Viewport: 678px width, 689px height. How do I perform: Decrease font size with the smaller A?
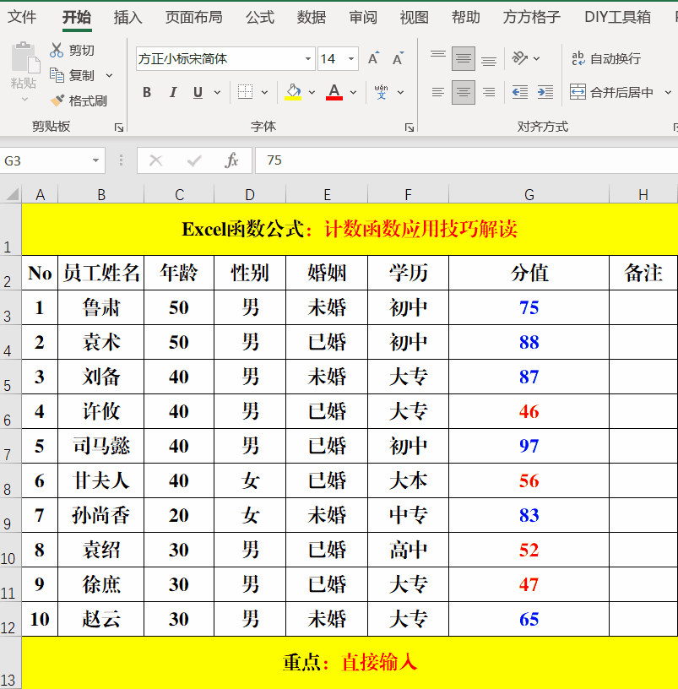pos(398,58)
